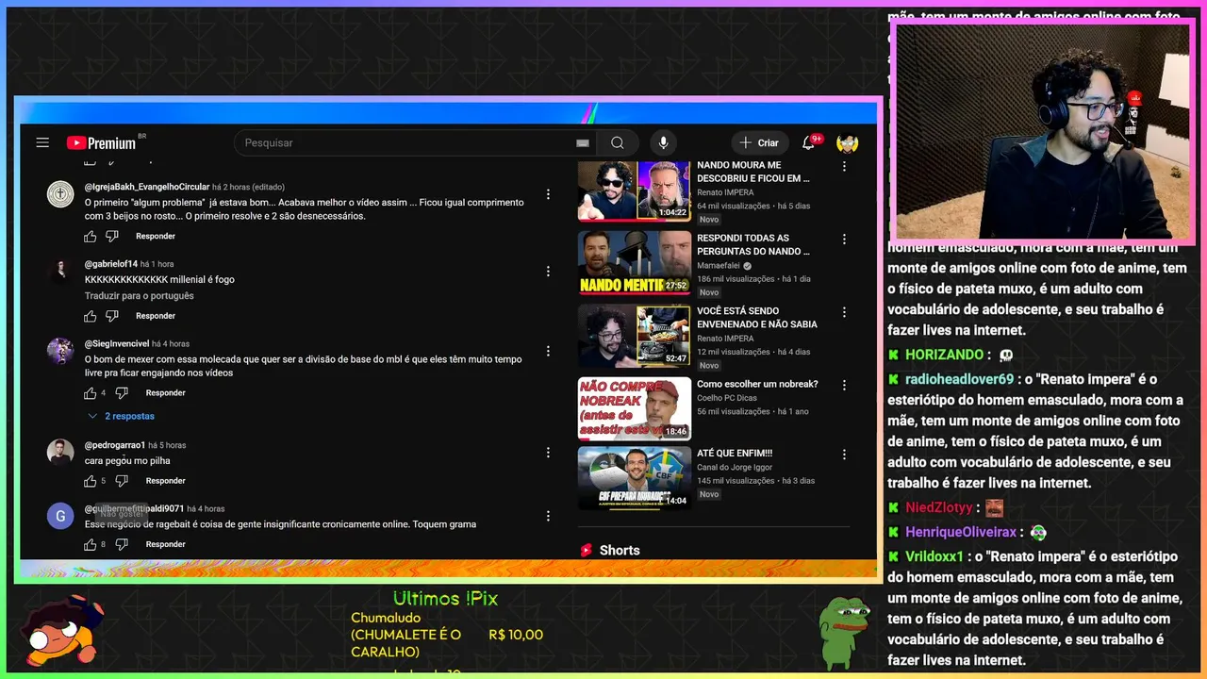
Task: Dislike the gabrielof14 comment
Action: (x=112, y=316)
